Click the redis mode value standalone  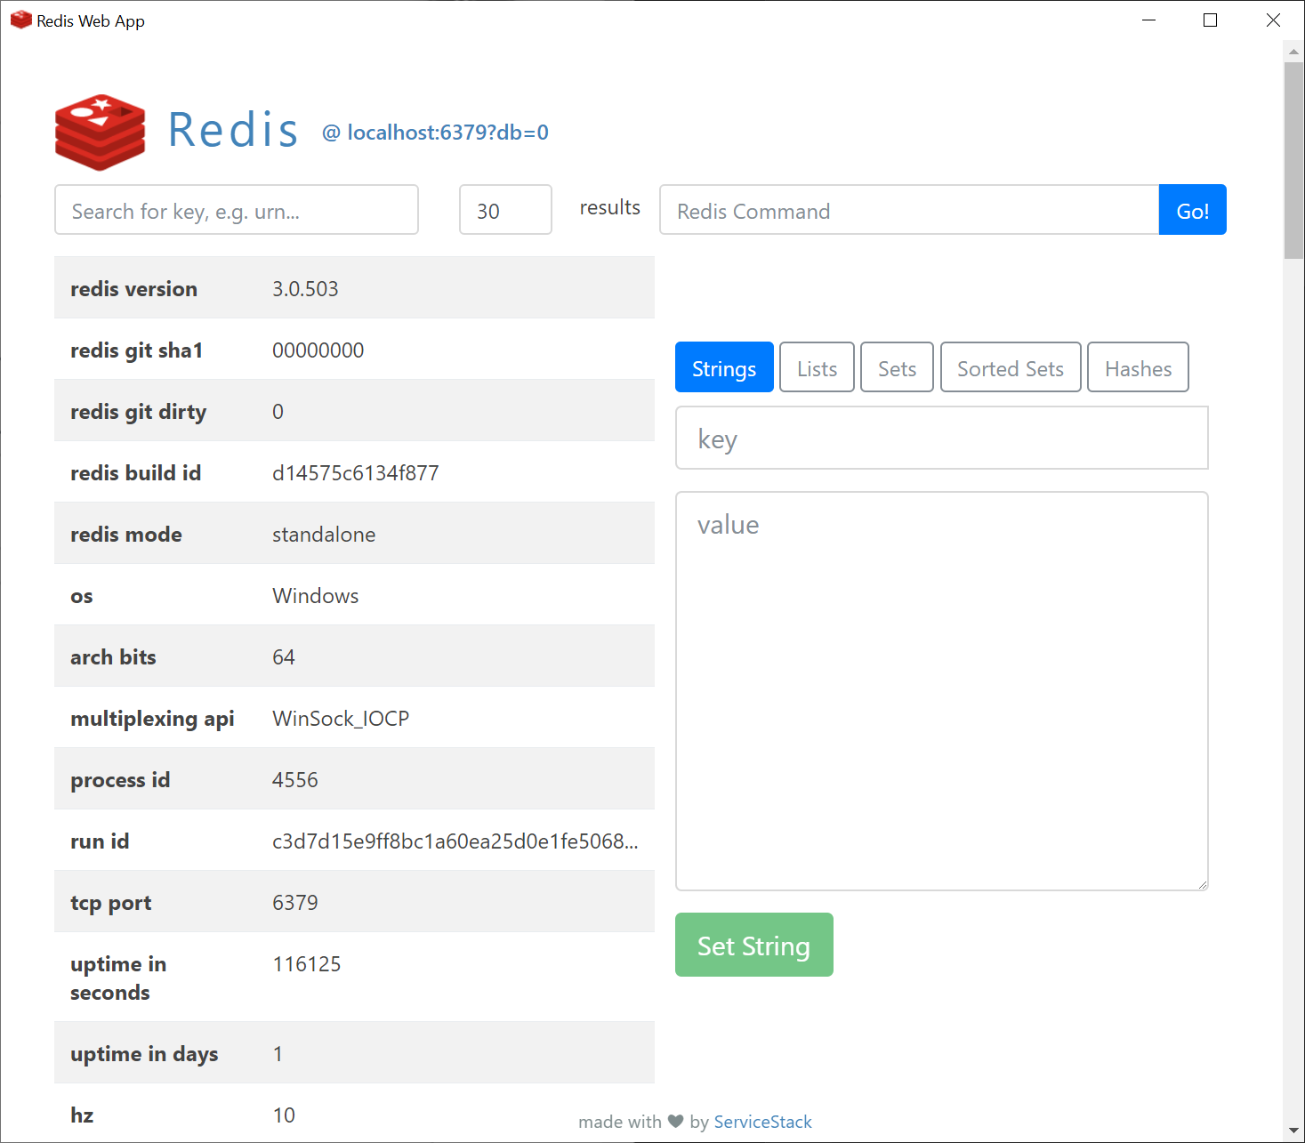324,535
